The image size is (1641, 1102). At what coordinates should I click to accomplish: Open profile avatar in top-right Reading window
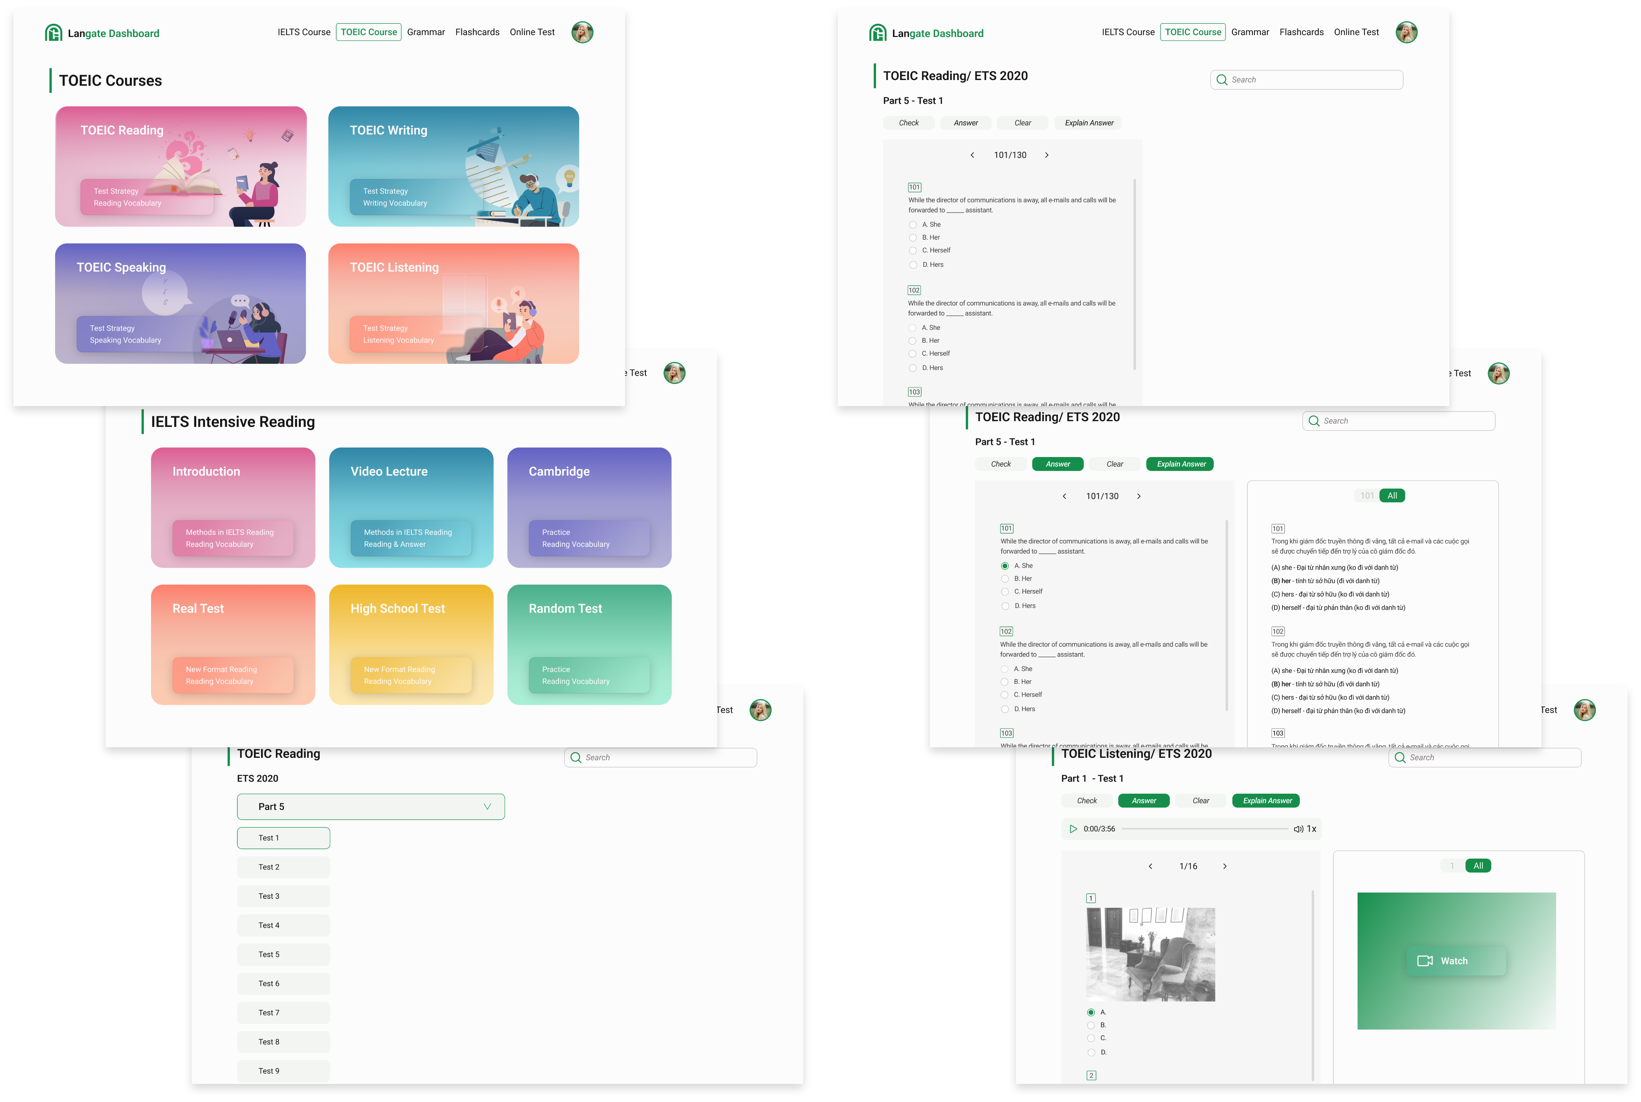[1406, 32]
